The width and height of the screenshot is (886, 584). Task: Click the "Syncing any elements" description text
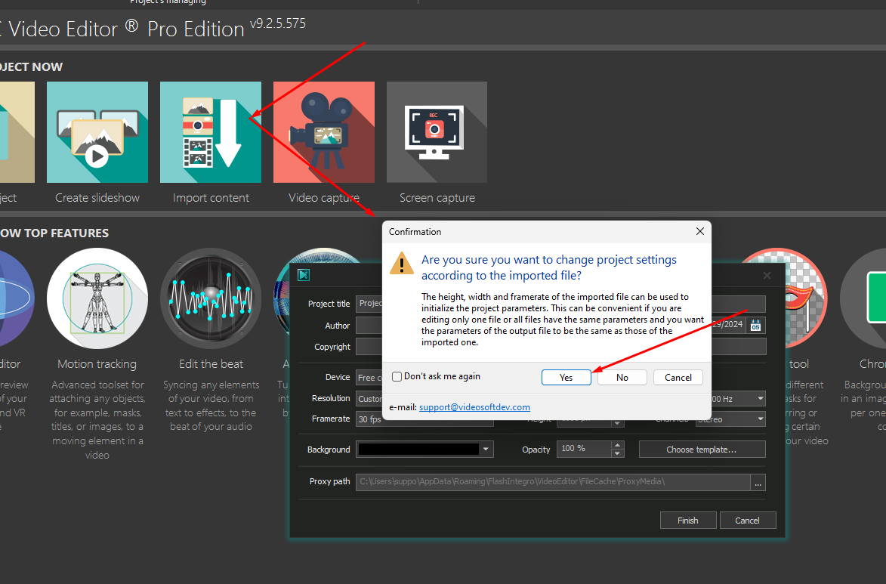(211, 406)
